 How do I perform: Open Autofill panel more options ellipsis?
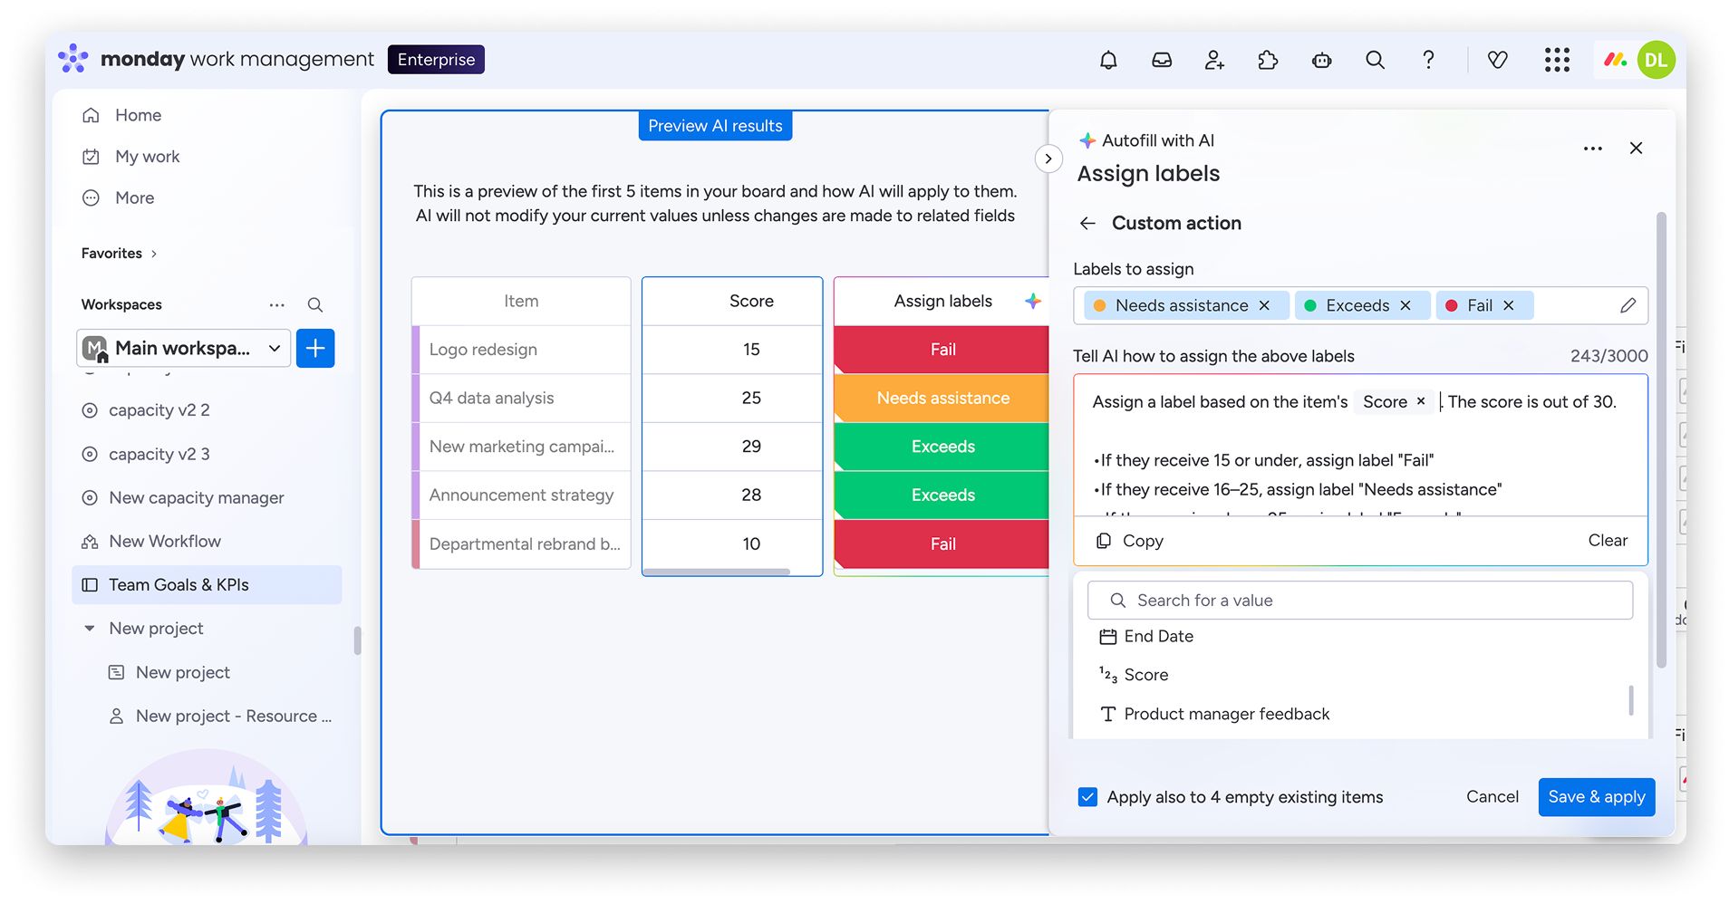1592,149
